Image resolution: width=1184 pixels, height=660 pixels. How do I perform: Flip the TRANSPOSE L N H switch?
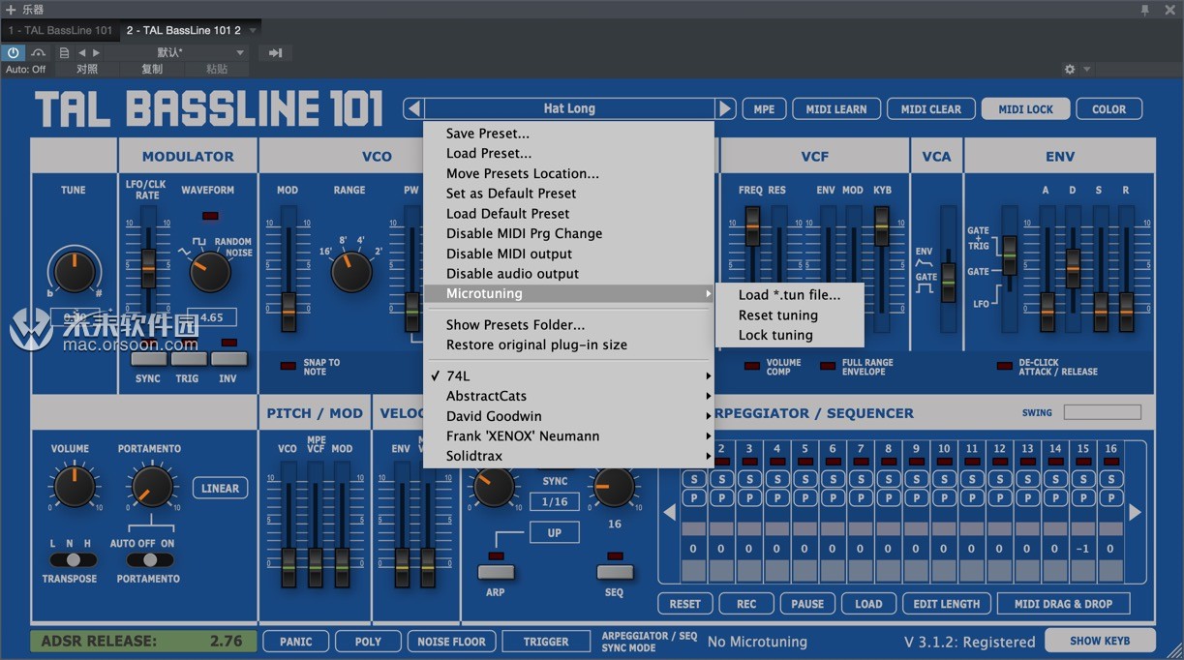coord(74,559)
